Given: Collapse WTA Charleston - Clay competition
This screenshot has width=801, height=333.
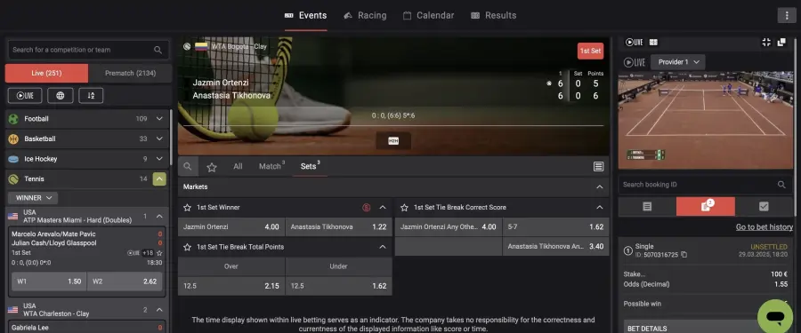Looking at the screenshot, I should point(159,310).
